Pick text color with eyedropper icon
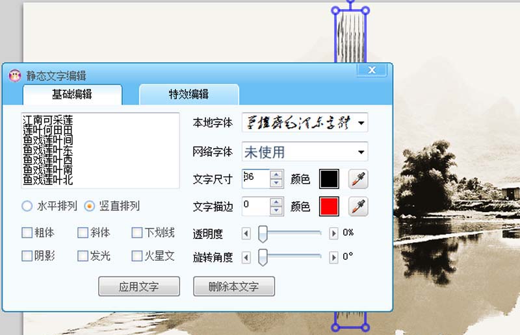 click(358, 179)
